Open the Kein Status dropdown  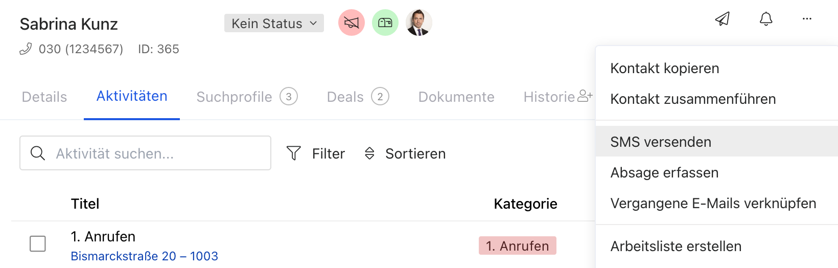(274, 23)
